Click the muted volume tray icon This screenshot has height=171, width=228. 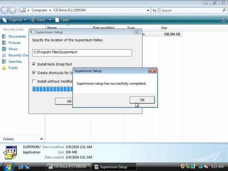tap(206, 166)
